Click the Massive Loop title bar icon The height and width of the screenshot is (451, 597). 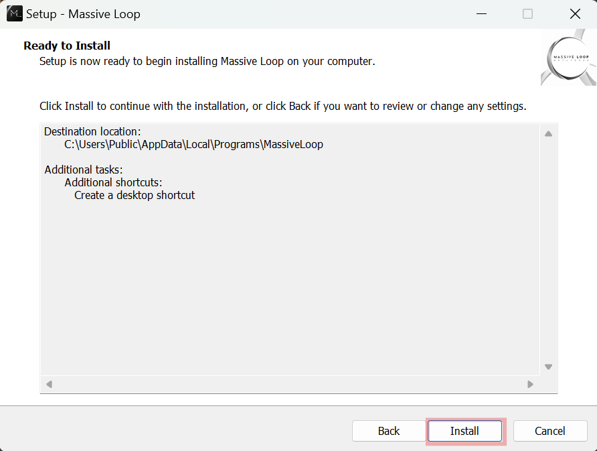coord(15,13)
